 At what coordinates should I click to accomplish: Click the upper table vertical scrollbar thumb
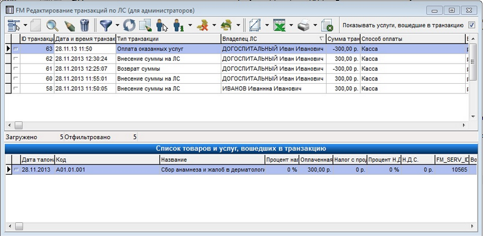click(473, 62)
